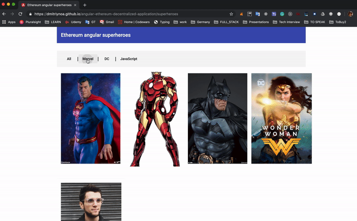Go forward in browser history
This screenshot has width=357, height=221.
click(12, 14)
